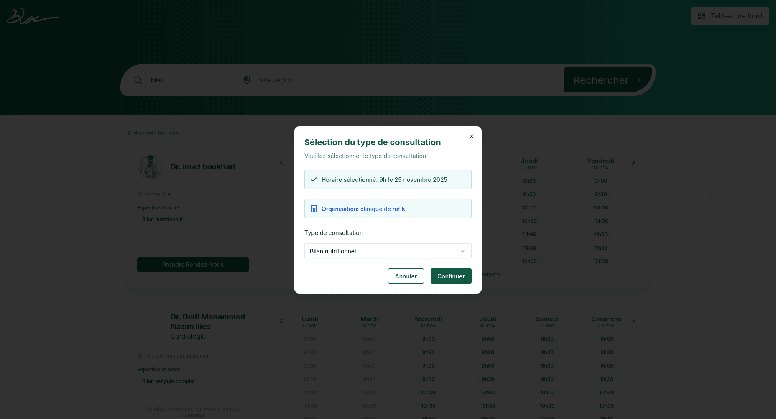Viewport: 776px width, 419px height.
Task: Go to previous week for Dr. Diafi
Action: [x=281, y=321]
